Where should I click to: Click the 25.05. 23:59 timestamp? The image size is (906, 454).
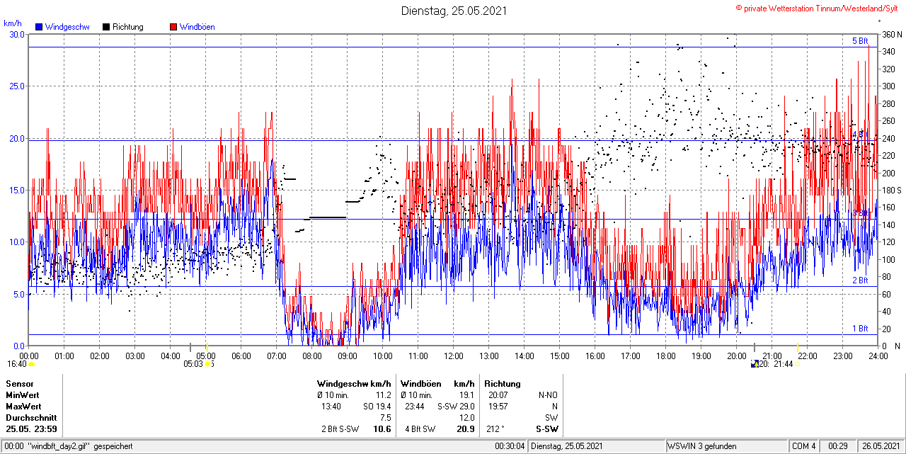point(32,429)
